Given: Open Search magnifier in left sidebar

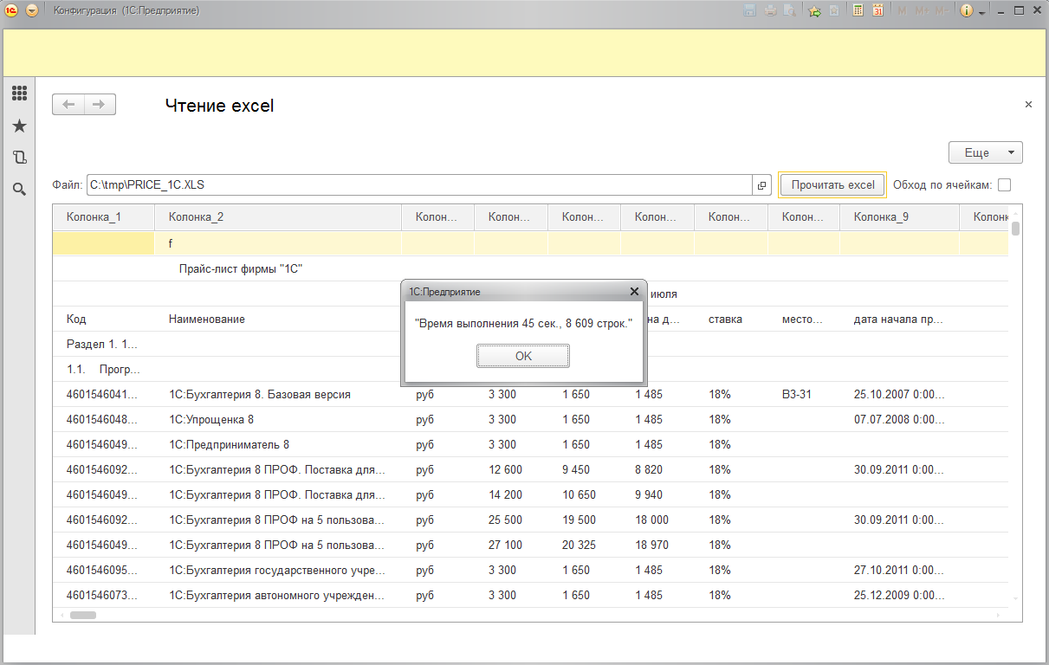Looking at the screenshot, I should [x=19, y=189].
